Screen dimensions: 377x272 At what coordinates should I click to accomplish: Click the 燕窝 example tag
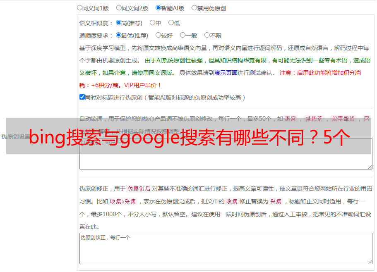coord(290,119)
